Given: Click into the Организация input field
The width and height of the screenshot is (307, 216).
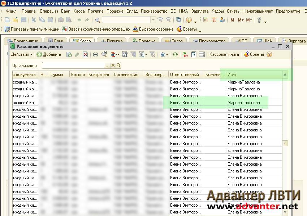Looking at the screenshot, I should tap(73, 66).
